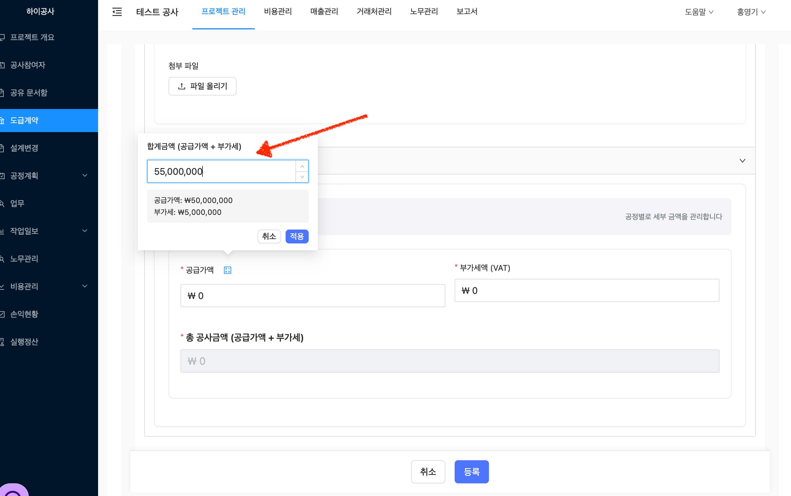The height and width of the screenshot is (496, 791).
Task: Click the upload icon in 파일 올리기
Action: tap(182, 86)
